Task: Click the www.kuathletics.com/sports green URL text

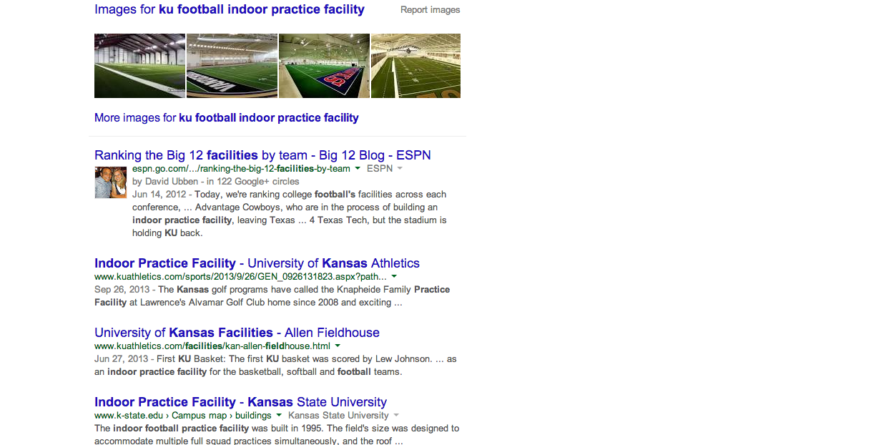Action: pos(240,276)
